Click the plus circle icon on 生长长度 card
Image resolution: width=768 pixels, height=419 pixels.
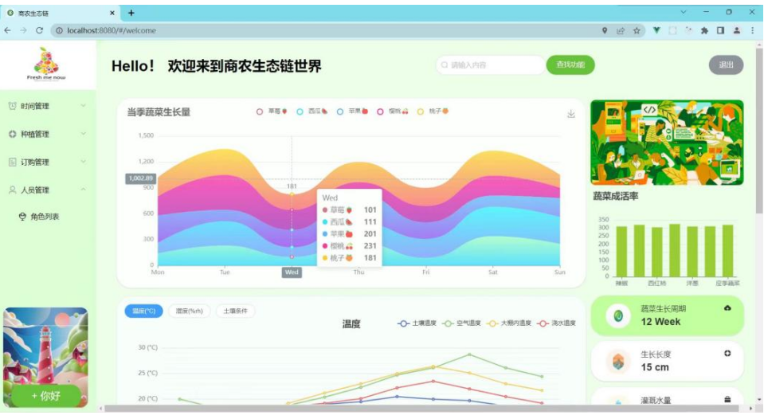pyautogui.click(x=727, y=354)
